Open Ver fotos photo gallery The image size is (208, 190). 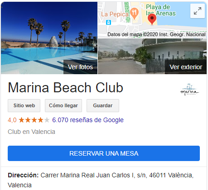[x=80, y=67]
